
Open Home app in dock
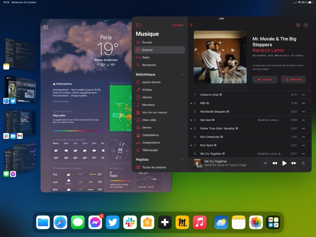tap(147, 222)
